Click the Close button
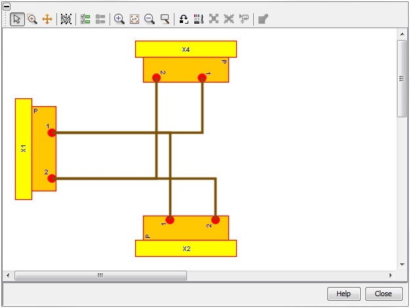 click(384, 294)
